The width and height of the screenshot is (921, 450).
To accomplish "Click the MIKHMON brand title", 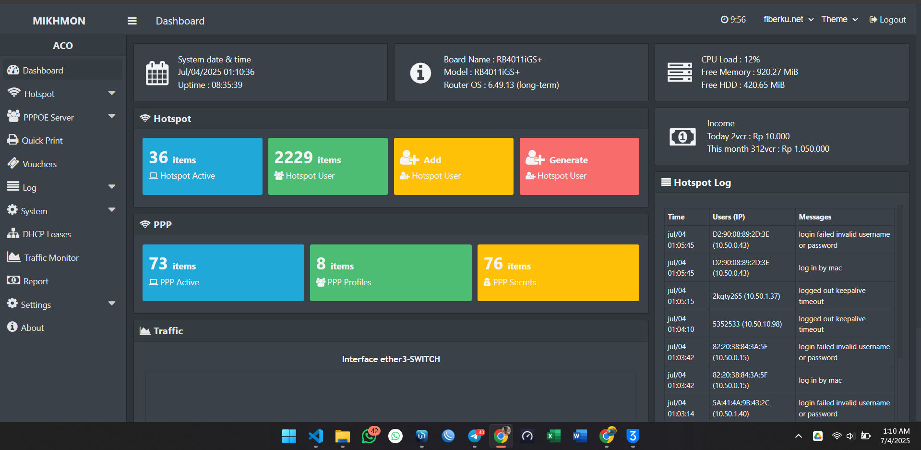I will click(59, 21).
